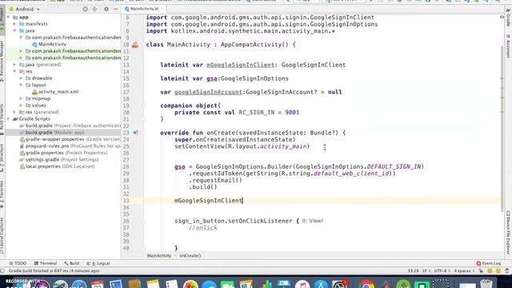The image size is (512, 288).
Task: Open Layout Captures side panel
Action: coord(2,236)
